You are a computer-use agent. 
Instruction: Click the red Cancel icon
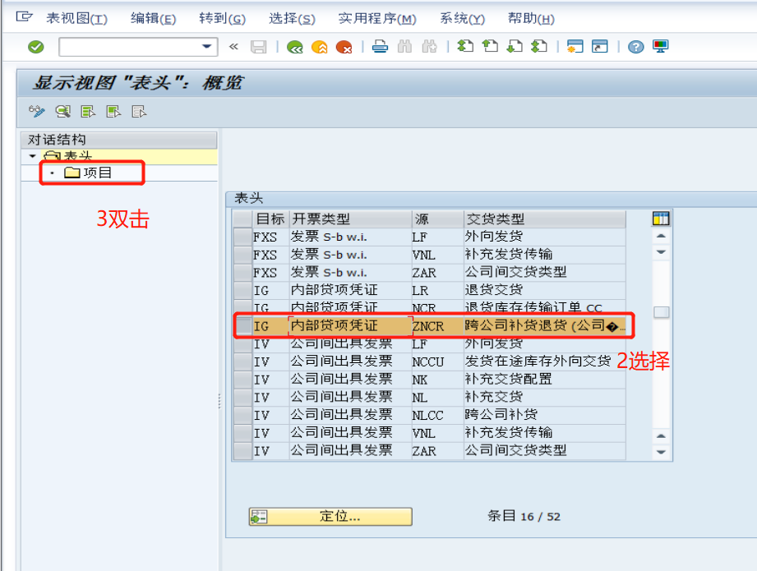pos(344,47)
